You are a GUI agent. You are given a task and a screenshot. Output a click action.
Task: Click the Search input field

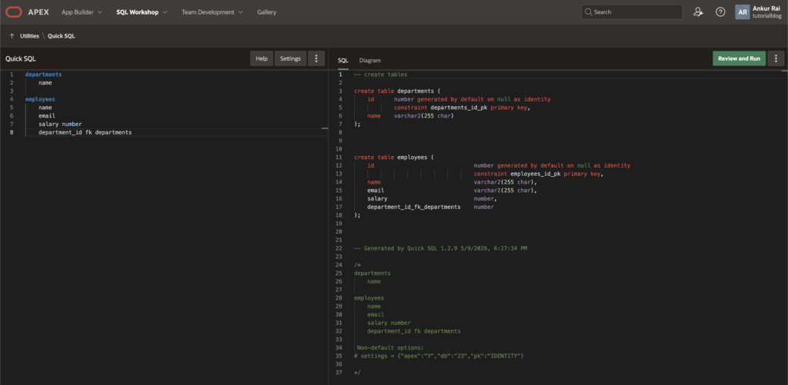pos(632,12)
